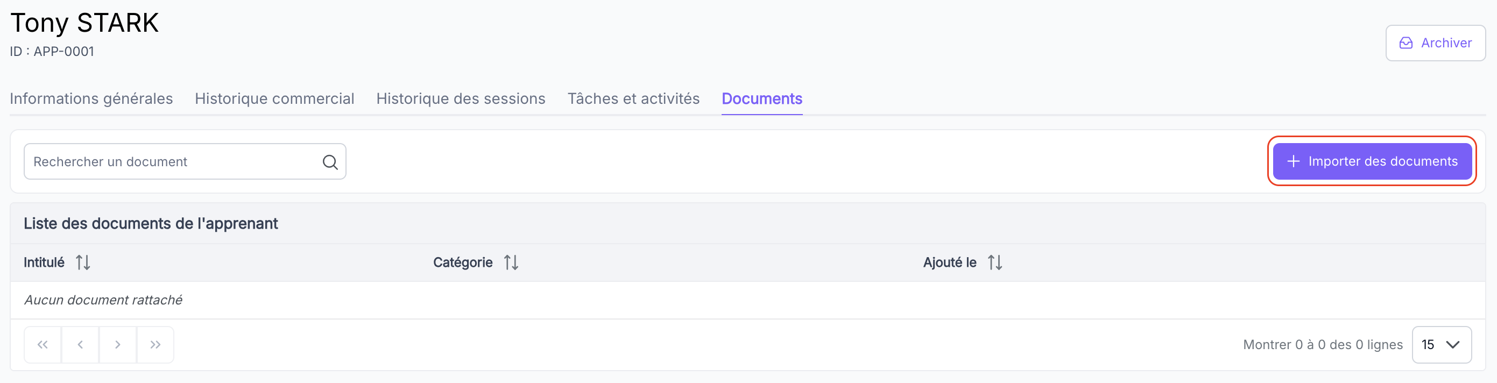The width and height of the screenshot is (1497, 383).
Task: Go to previous page chevron
Action: tap(80, 345)
